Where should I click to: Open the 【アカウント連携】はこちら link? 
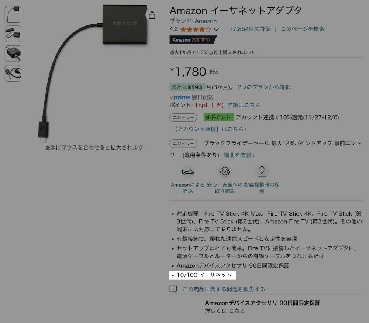pos(210,129)
